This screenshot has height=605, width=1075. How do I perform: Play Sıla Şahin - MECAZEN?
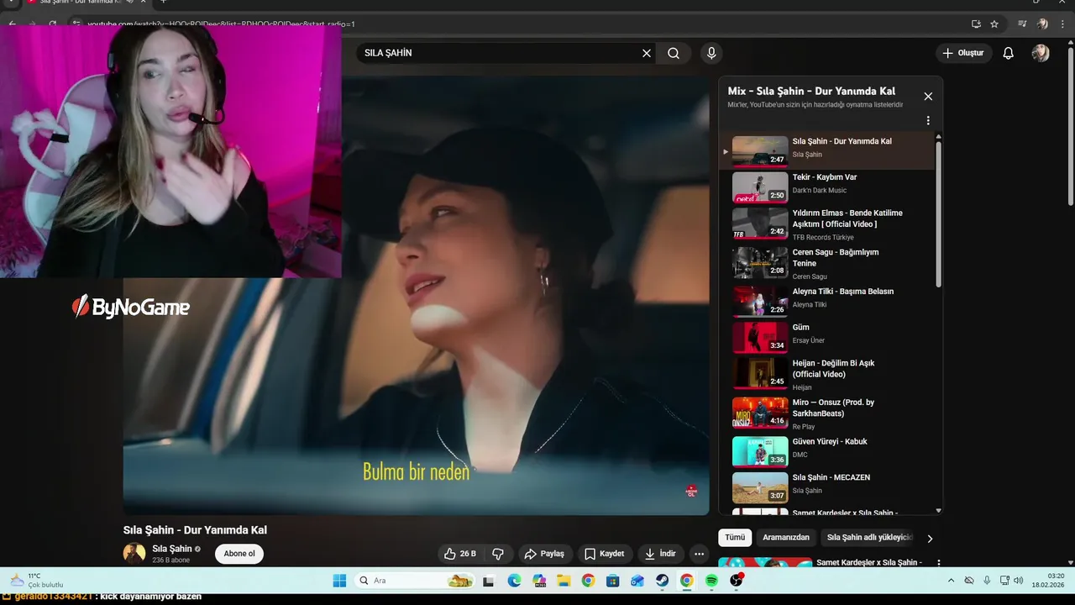pyautogui.click(x=827, y=487)
